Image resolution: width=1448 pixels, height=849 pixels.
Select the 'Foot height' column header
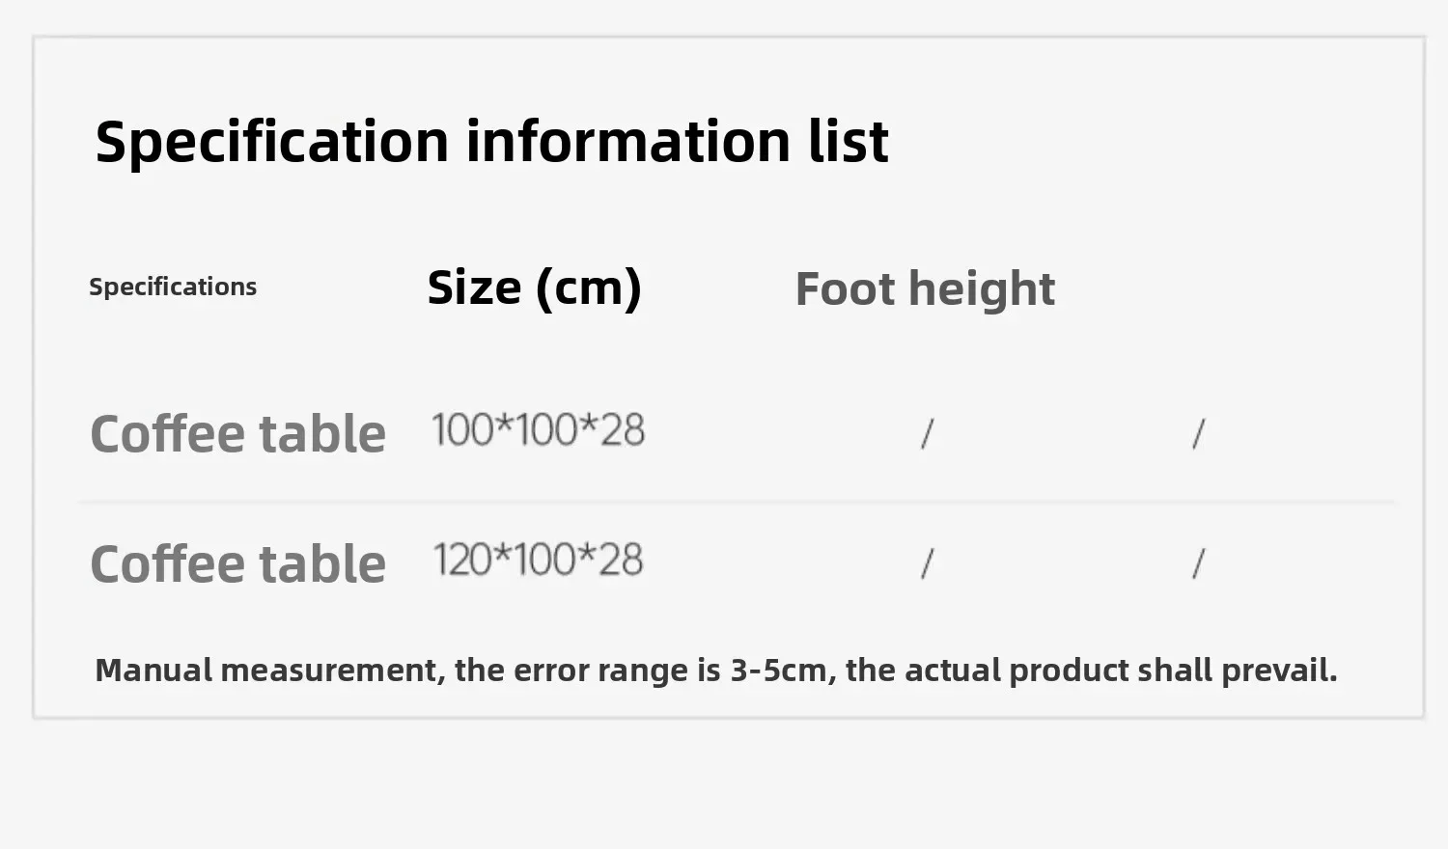925,288
